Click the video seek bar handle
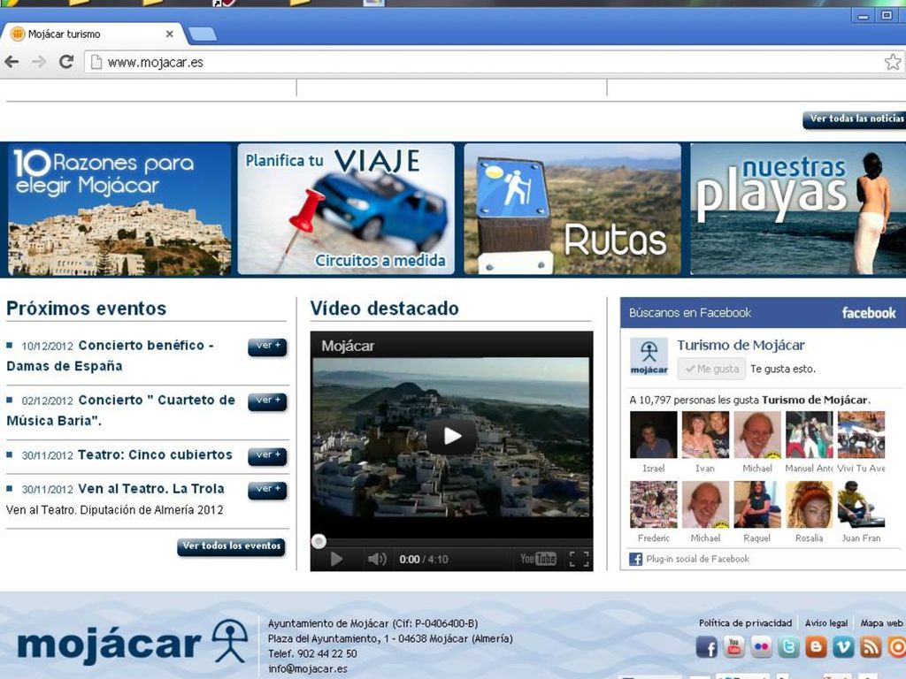This screenshot has height=679, width=906. [x=319, y=541]
